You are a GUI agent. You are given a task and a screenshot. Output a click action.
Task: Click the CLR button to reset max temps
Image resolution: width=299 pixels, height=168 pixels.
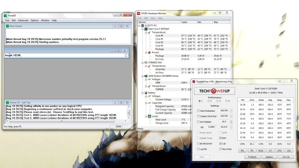click(289, 151)
